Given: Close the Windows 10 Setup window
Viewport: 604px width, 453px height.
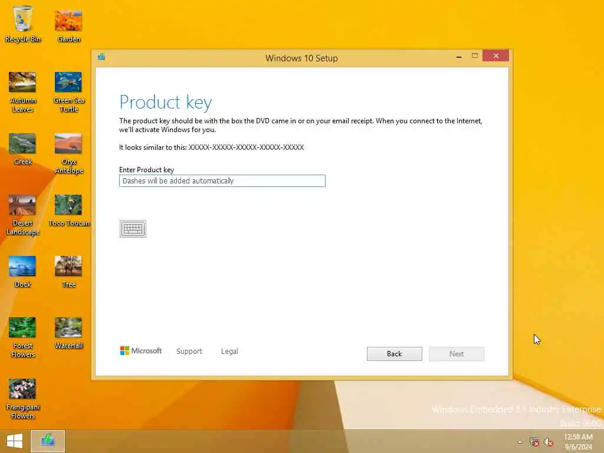Looking at the screenshot, I should point(495,56).
